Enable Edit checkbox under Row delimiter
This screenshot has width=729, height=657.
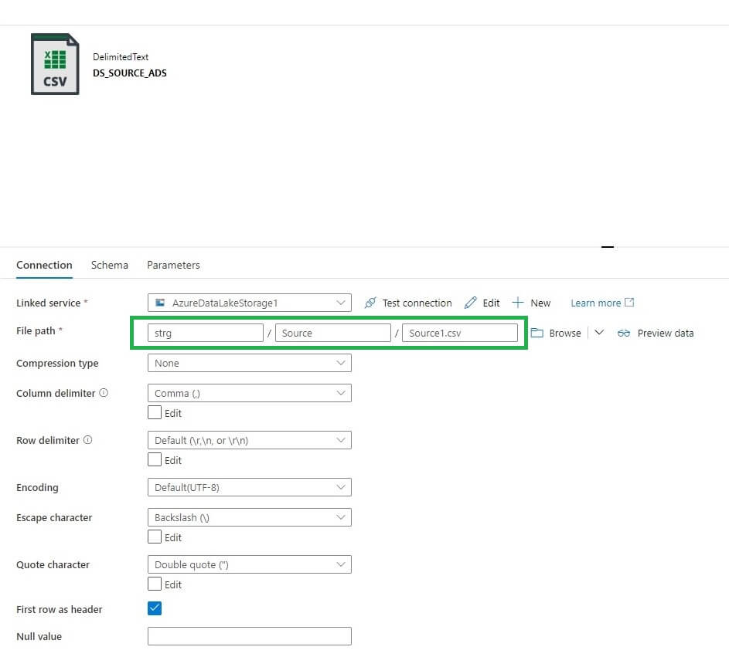[x=155, y=459]
